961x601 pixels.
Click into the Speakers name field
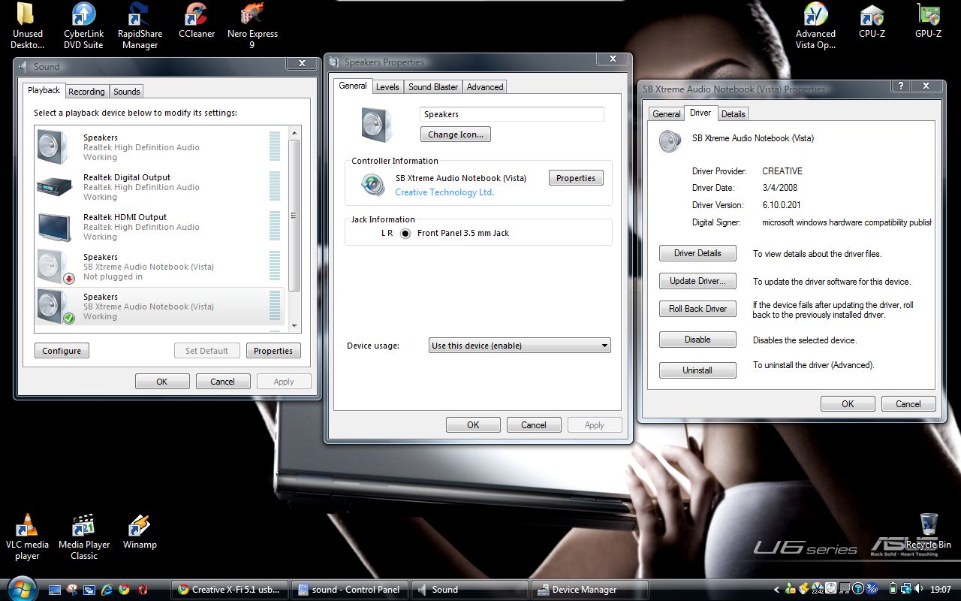click(x=511, y=114)
